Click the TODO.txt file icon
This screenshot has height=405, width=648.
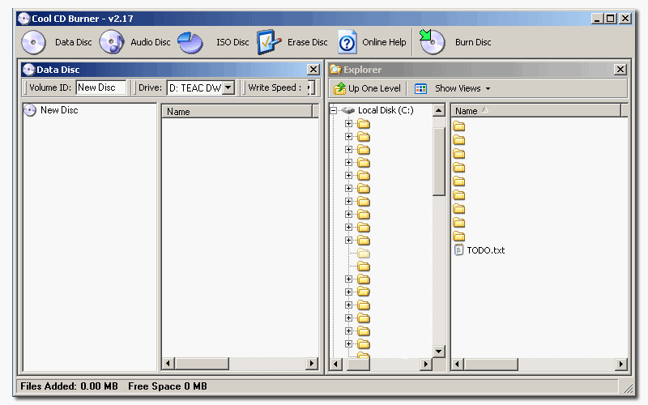coord(458,250)
